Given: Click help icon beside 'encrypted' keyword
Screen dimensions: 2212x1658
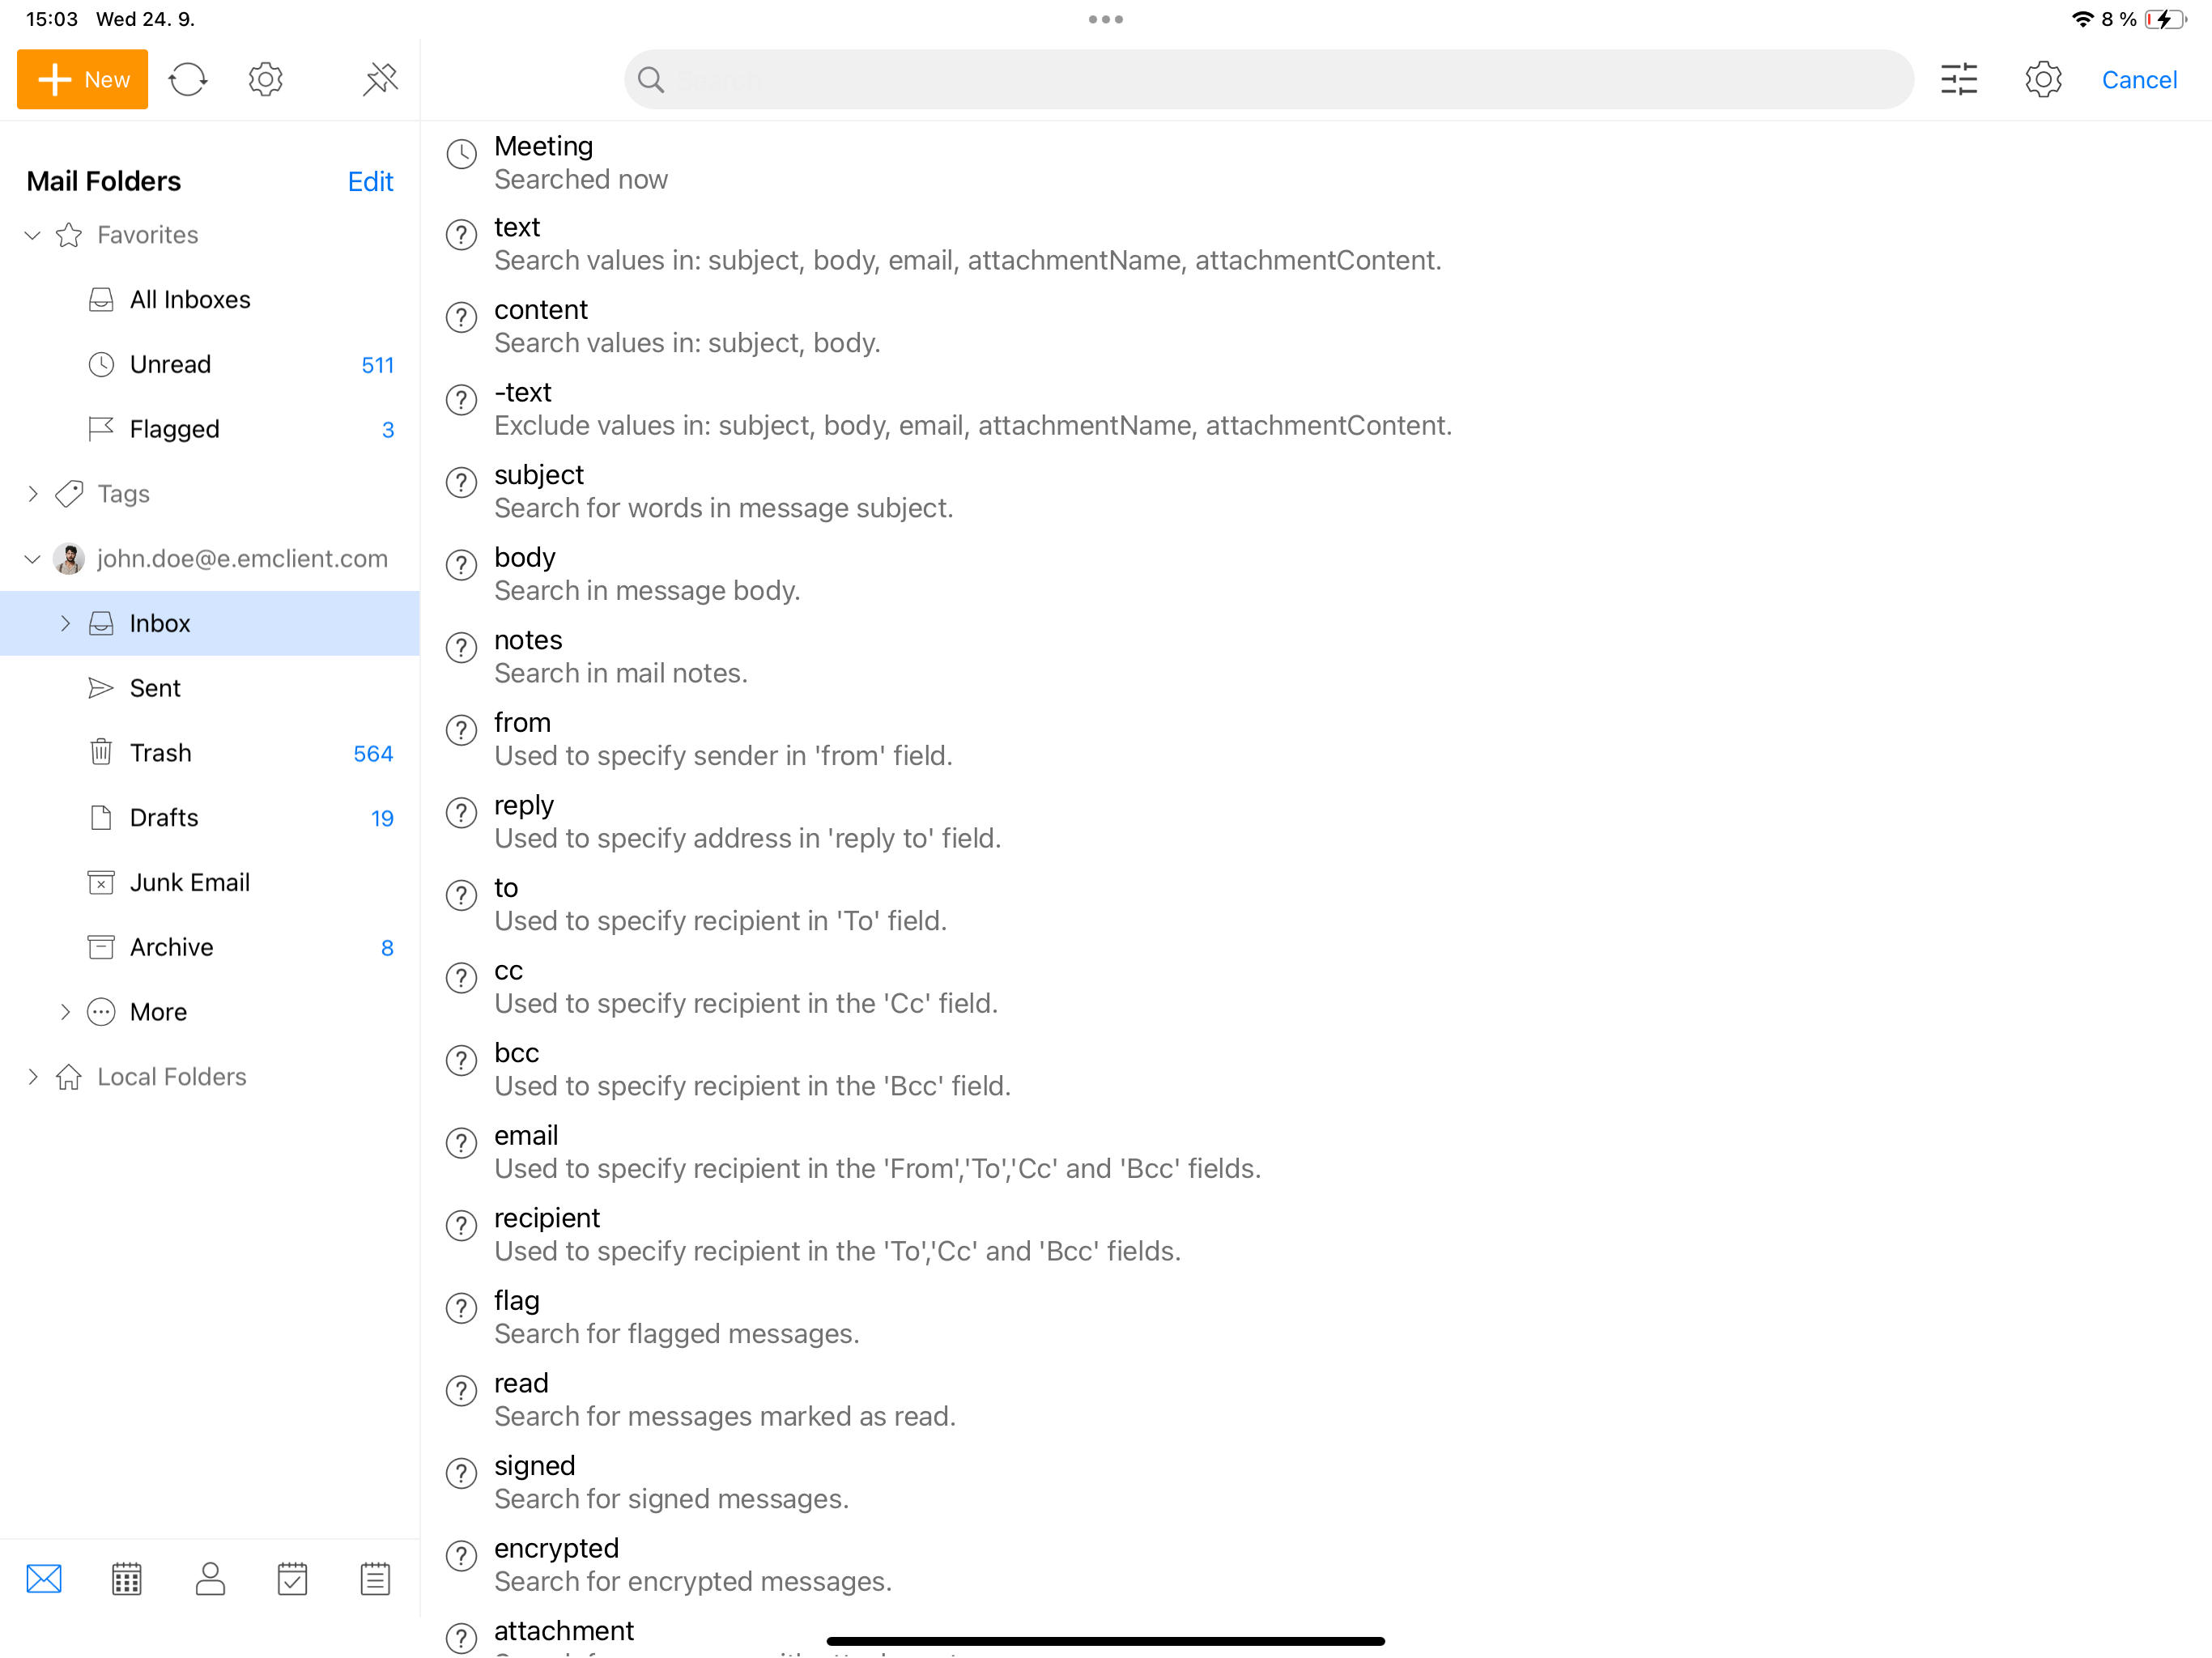Looking at the screenshot, I should coord(461,1556).
